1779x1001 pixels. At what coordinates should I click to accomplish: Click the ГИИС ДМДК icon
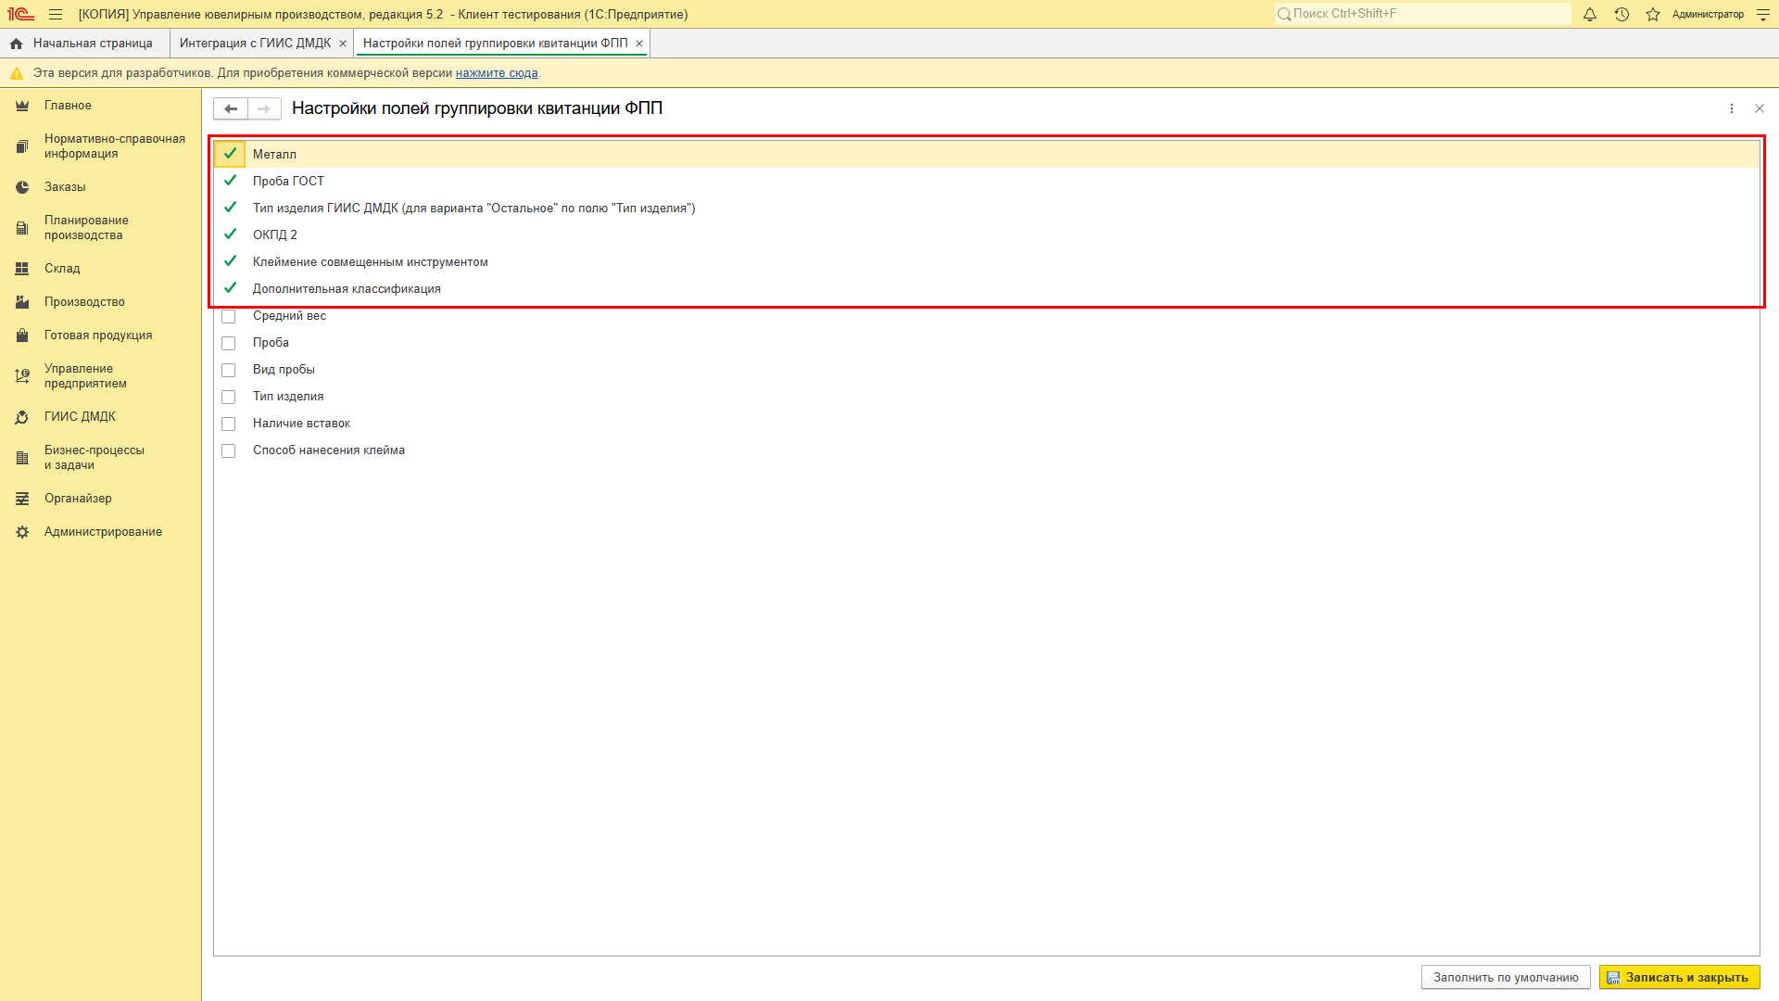point(22,417)
